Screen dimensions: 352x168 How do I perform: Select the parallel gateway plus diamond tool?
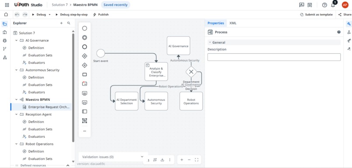tap(84, 65)
